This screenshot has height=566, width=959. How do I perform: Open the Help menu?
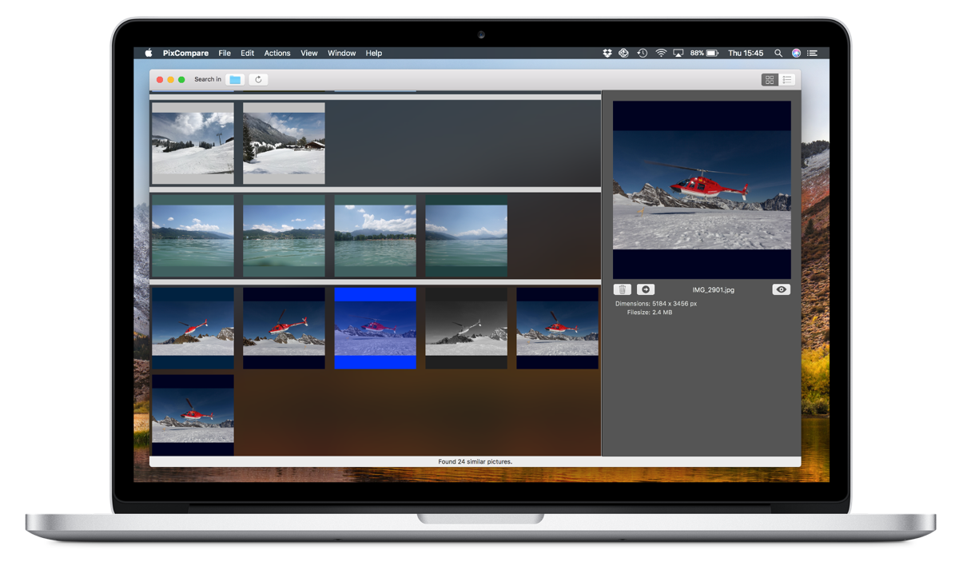point(374,53)
